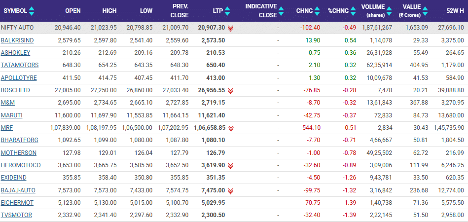Click red down-arrow beside NIFTY AUTO LTP
The height and width of the screenshot is (222, 468).
(x=230, y=28)
